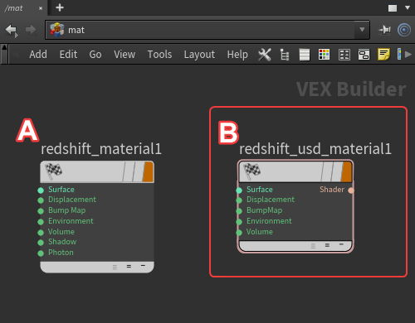Click the checkered flag icon on redshift_usd_material1
This screenshot has width=415, height=323.
(x=251, y=171)
